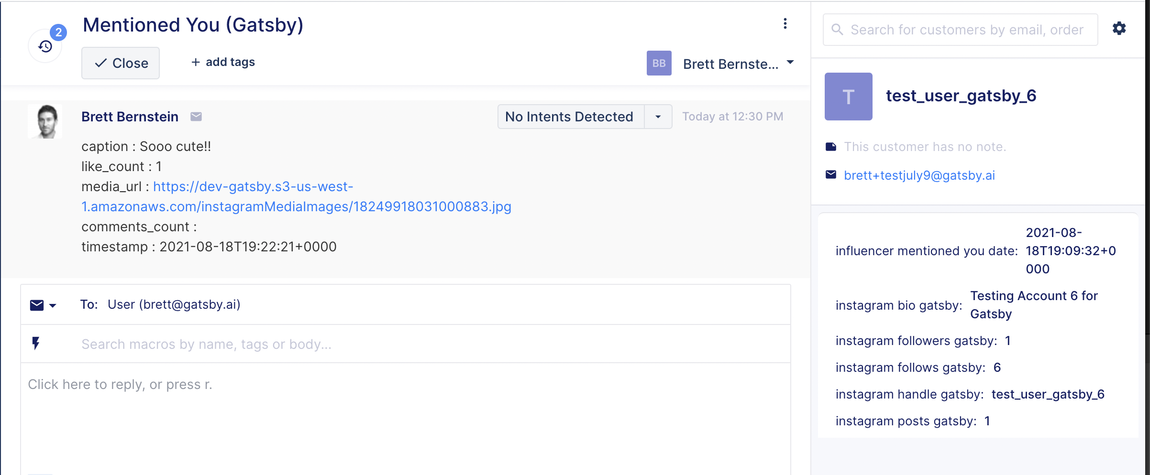Image resolution: width=1150 pixels, height=475 pixels.
Task: Open brett+testjuly9@gatsby.ai email link
Action: (919, 175)
